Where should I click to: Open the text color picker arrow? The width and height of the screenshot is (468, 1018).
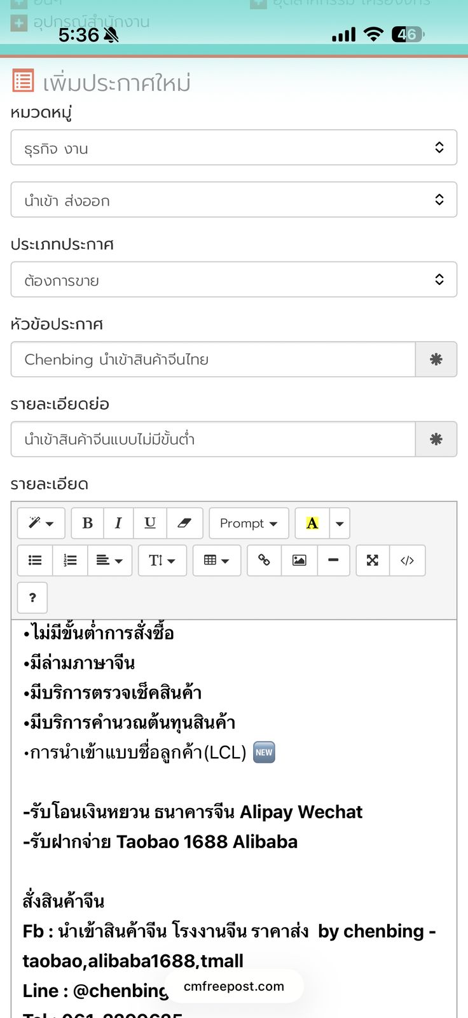click(340, 523)
